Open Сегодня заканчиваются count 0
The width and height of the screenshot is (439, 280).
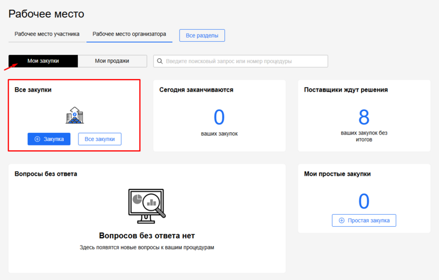point(219,117)
